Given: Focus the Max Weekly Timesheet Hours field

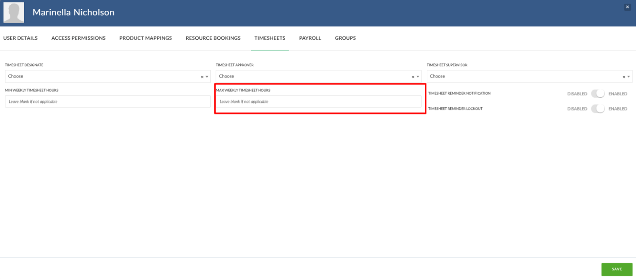Looking at the screenshot, I should tap(318, 102).
